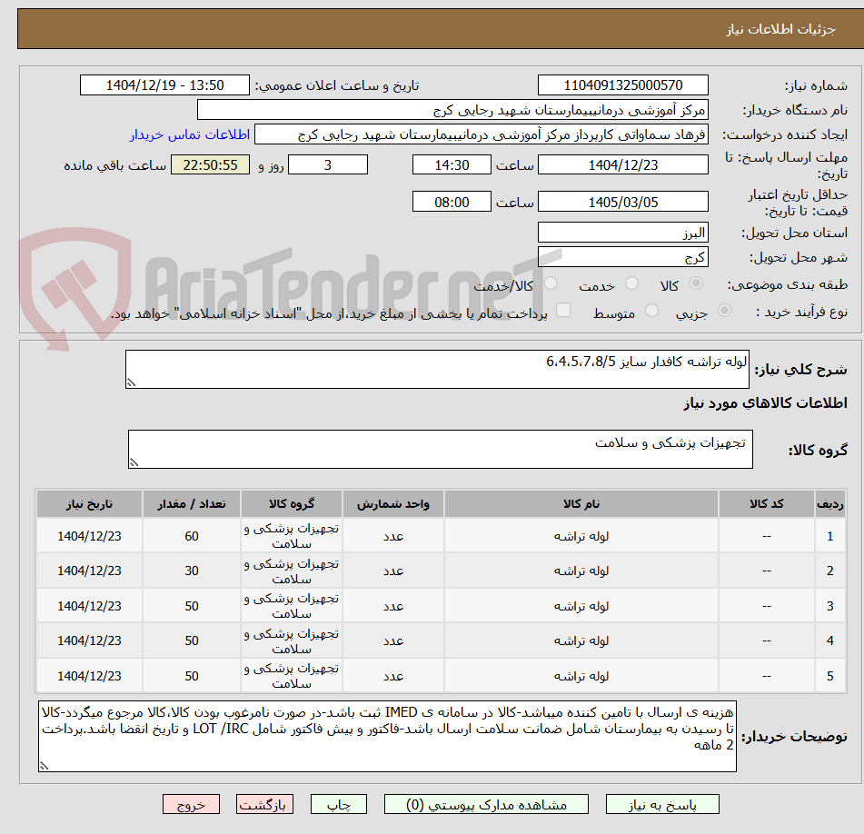Click the row number 3 cell
Screen dimensions: 864x834
[x=829, y=606]
